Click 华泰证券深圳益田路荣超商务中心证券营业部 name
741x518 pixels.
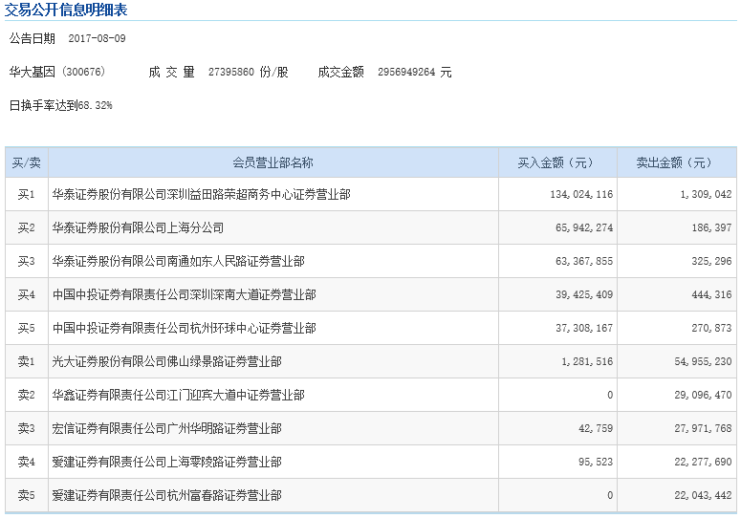pyautogui.click(x=202, y=194)
